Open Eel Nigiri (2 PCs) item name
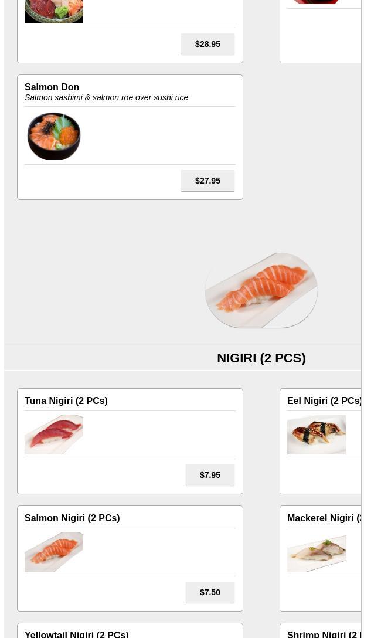 point(324,401)
